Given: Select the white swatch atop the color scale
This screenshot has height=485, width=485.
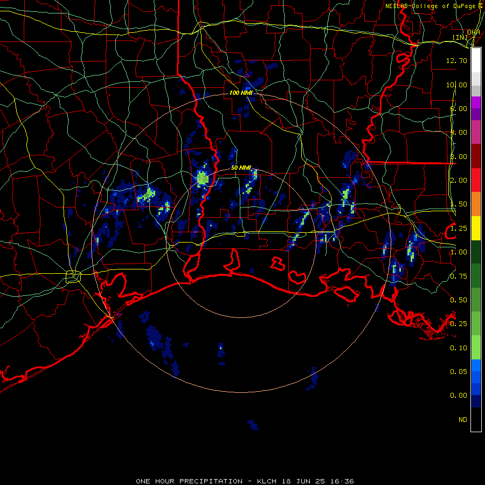Looking at the screenshot, I should [x=476, y=60].
